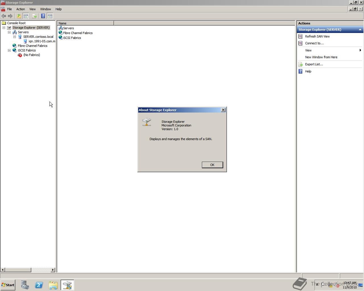Click the iSCSI Fabrics icon in Name list
364x291 pixels.
click(x=60, y=38)
